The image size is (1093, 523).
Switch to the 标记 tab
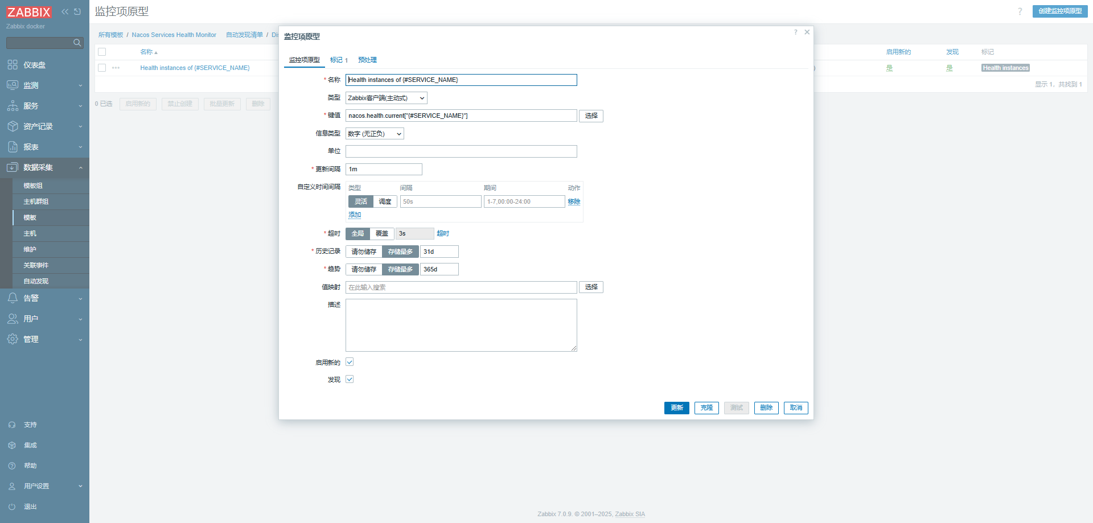pyautogui.click(x=338, y=60)
